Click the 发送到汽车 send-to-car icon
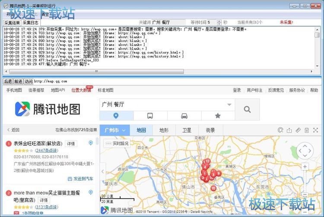The width and height of the screenshot is (324, 217). [70, 179]
